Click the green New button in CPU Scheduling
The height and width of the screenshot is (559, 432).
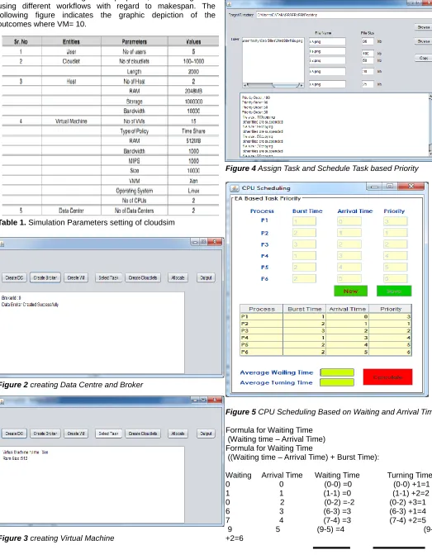click(351, 291)
